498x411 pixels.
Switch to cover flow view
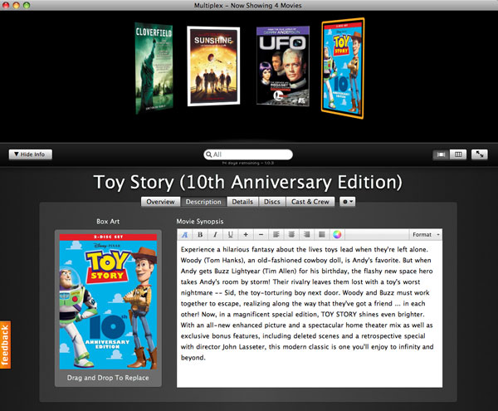(x=441, y=154)
